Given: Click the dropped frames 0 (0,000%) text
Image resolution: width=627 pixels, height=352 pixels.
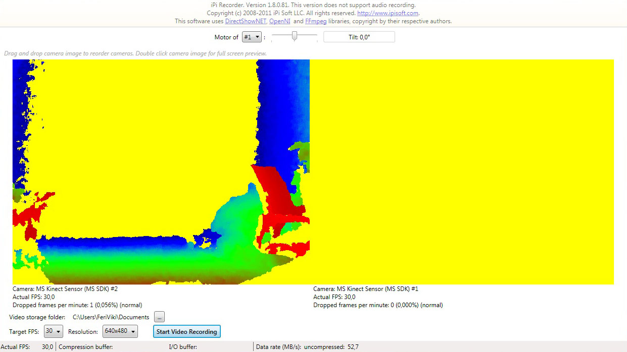Looking at the screenshot, I should click(x=378, y=305).
